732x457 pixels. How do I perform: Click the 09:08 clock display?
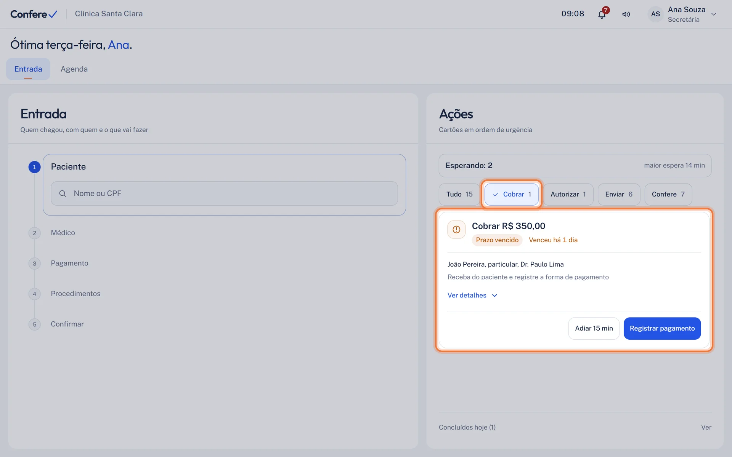click(x=573, y=14)
